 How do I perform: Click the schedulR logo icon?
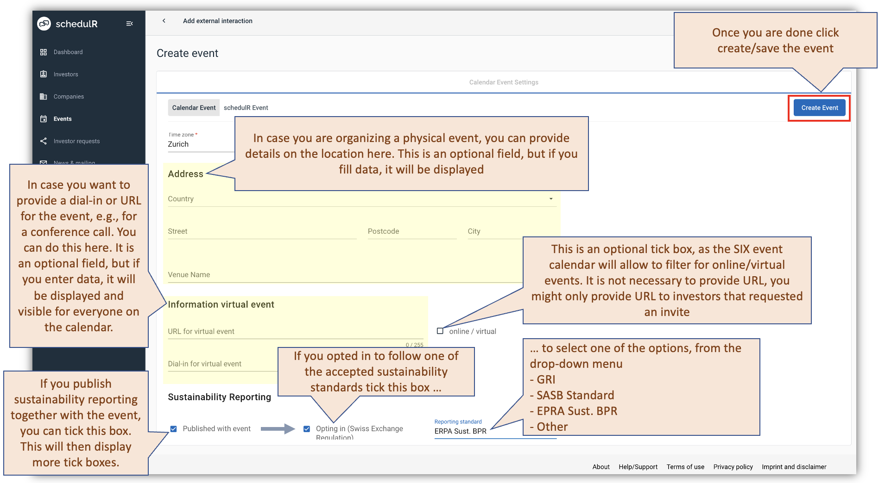[44, 23]
